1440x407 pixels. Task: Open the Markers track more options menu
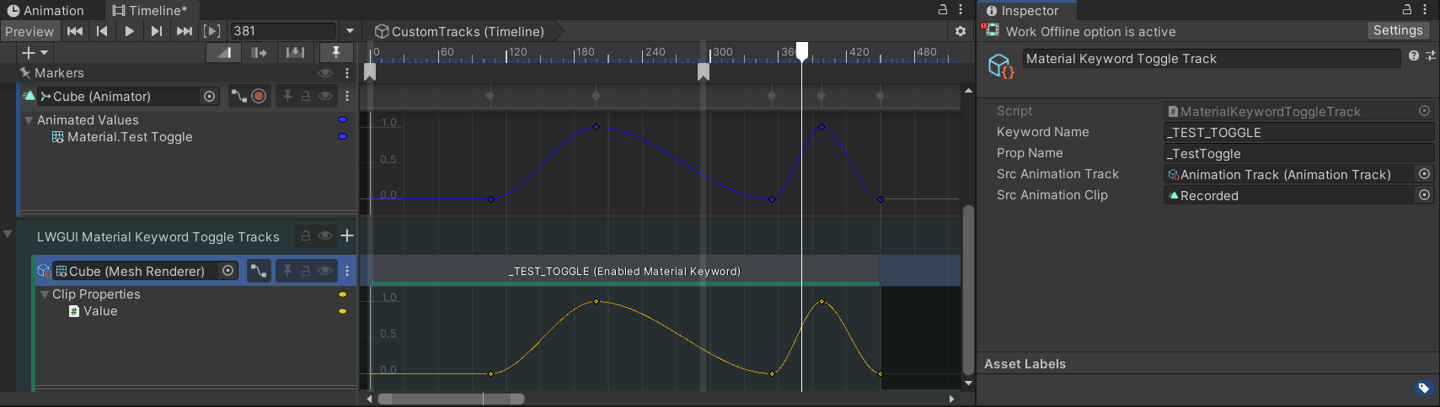347,73
